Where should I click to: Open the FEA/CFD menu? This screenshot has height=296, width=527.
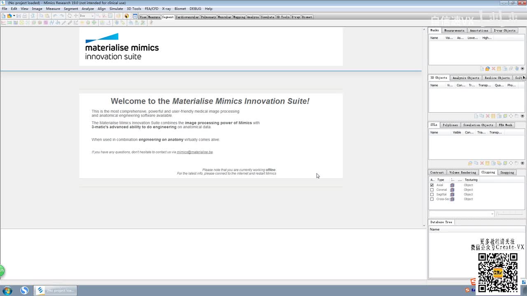click(x=152, y=9)
